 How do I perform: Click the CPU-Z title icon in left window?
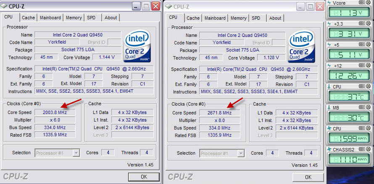(x=4, y=6)
